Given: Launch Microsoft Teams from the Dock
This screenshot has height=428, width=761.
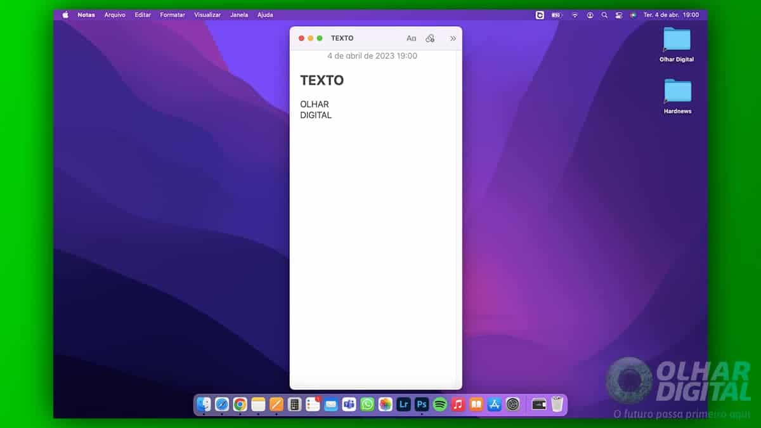Looking at the screenshot, I should point(349,404).
